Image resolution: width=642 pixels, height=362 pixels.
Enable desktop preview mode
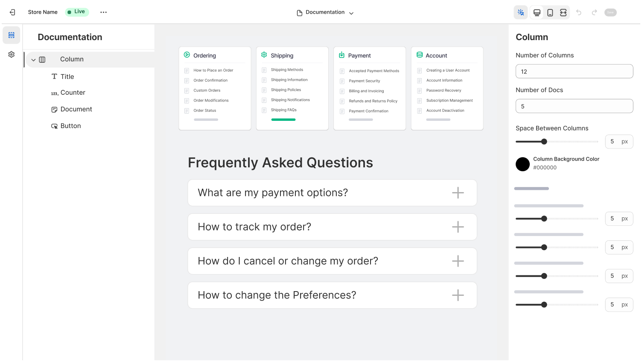537,12
